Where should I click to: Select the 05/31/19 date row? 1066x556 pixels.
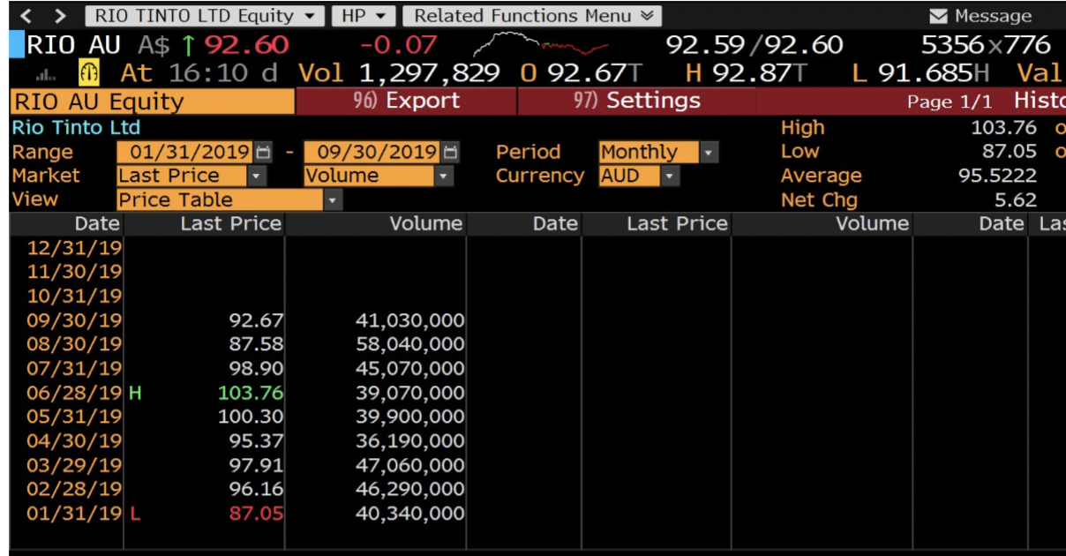pyautogui.click(x=74, y=417)
